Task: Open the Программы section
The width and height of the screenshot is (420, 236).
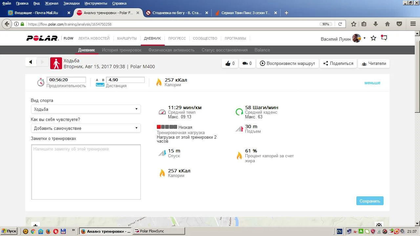Action: (235, 38)
